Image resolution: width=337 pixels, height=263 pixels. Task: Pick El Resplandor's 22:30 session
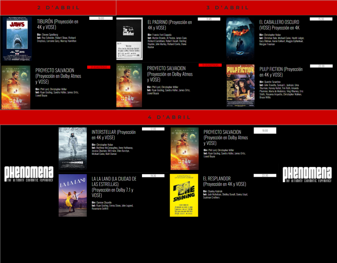point(265,175)
